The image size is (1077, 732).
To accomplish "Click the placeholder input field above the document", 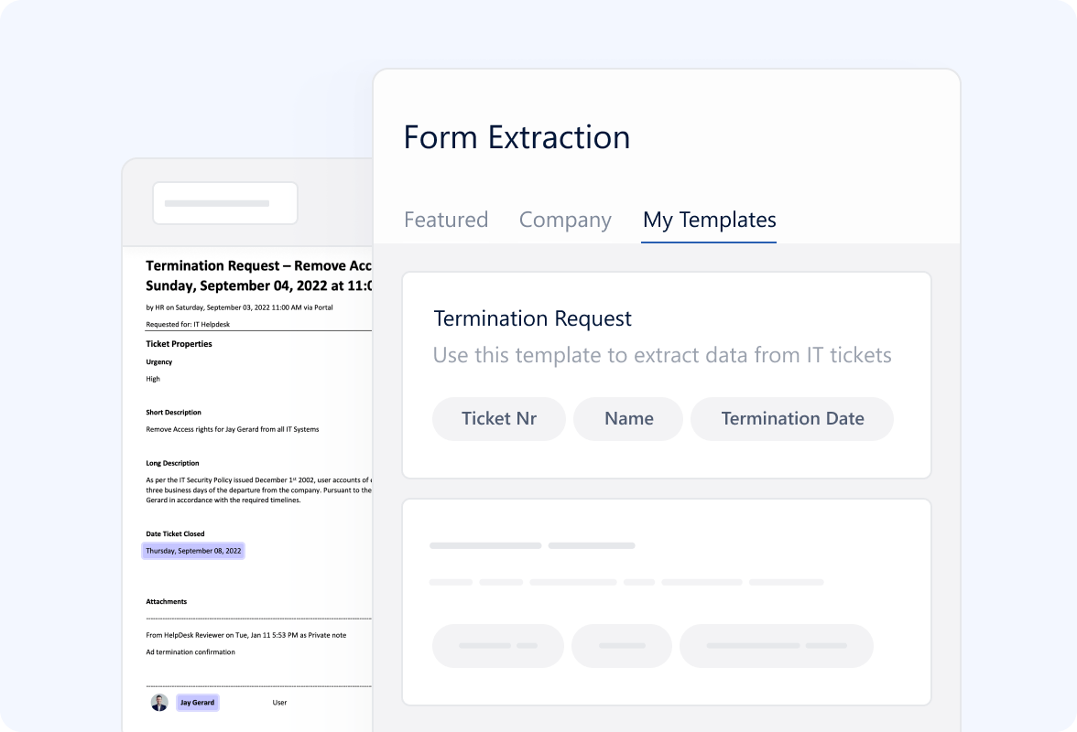I will point(224,203).
